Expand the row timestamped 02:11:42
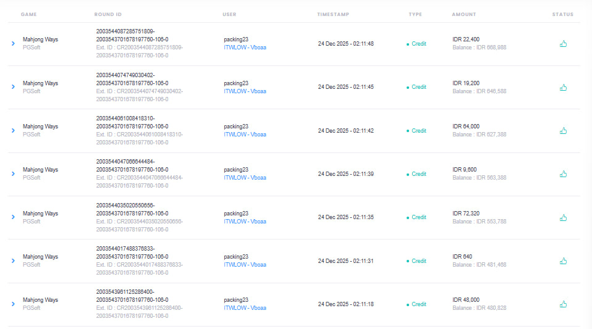592x329 pixels. 13,130
